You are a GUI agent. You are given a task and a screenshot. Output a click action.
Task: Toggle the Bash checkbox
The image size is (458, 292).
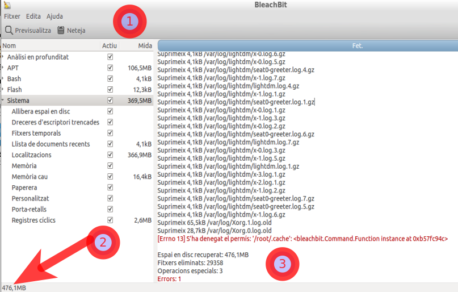point(110,78)
